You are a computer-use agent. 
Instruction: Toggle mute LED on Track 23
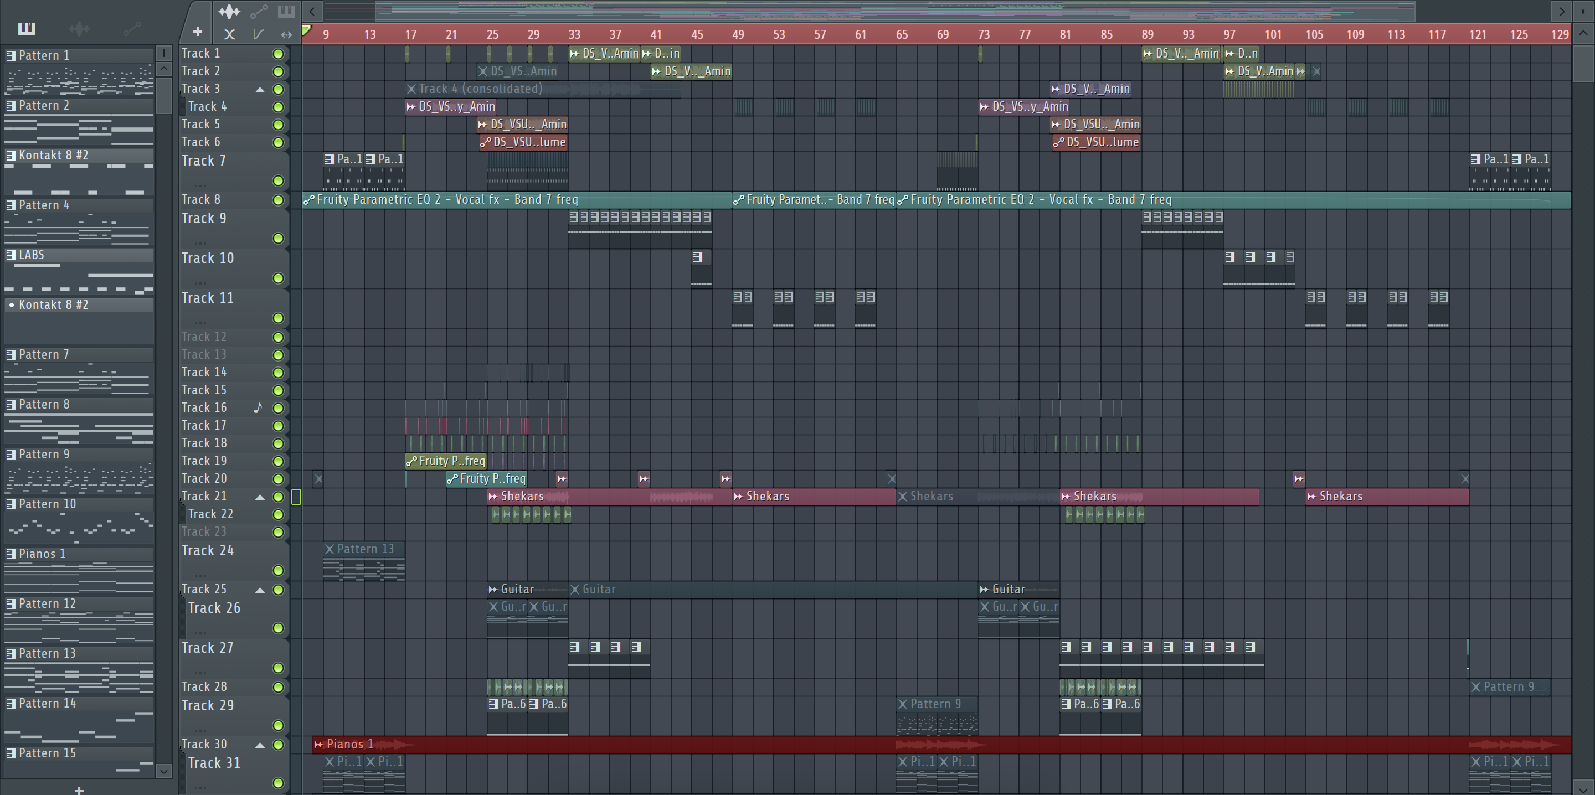[279, 532]
